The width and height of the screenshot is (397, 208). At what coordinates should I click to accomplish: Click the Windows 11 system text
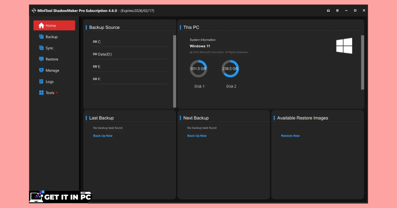[200, 46]
